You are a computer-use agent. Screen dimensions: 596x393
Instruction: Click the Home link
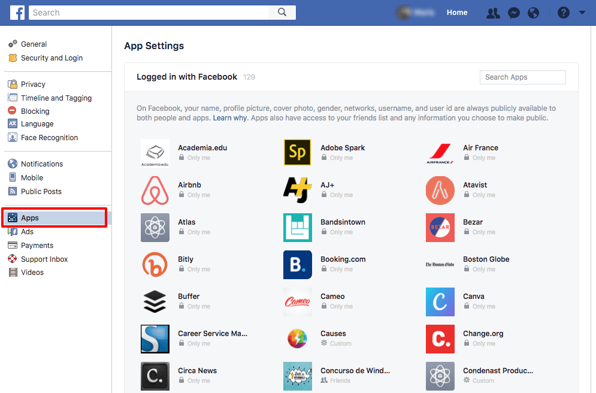point(457,13)
